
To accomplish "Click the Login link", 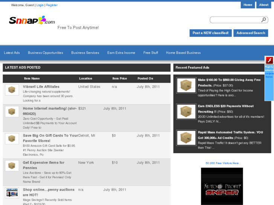I will tap(40, 5).
